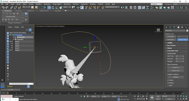Toggle the Window/Crossing selection icon
Screen dimensions: 189x101
[44, 8]
